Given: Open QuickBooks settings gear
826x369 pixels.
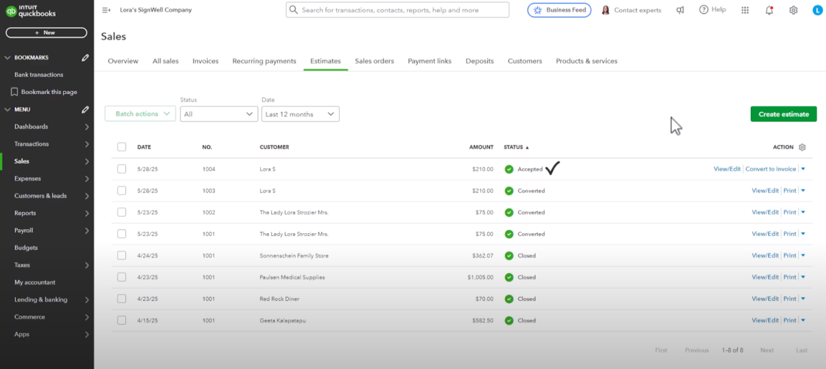Looking at the screenshot, I should (793, 10).
